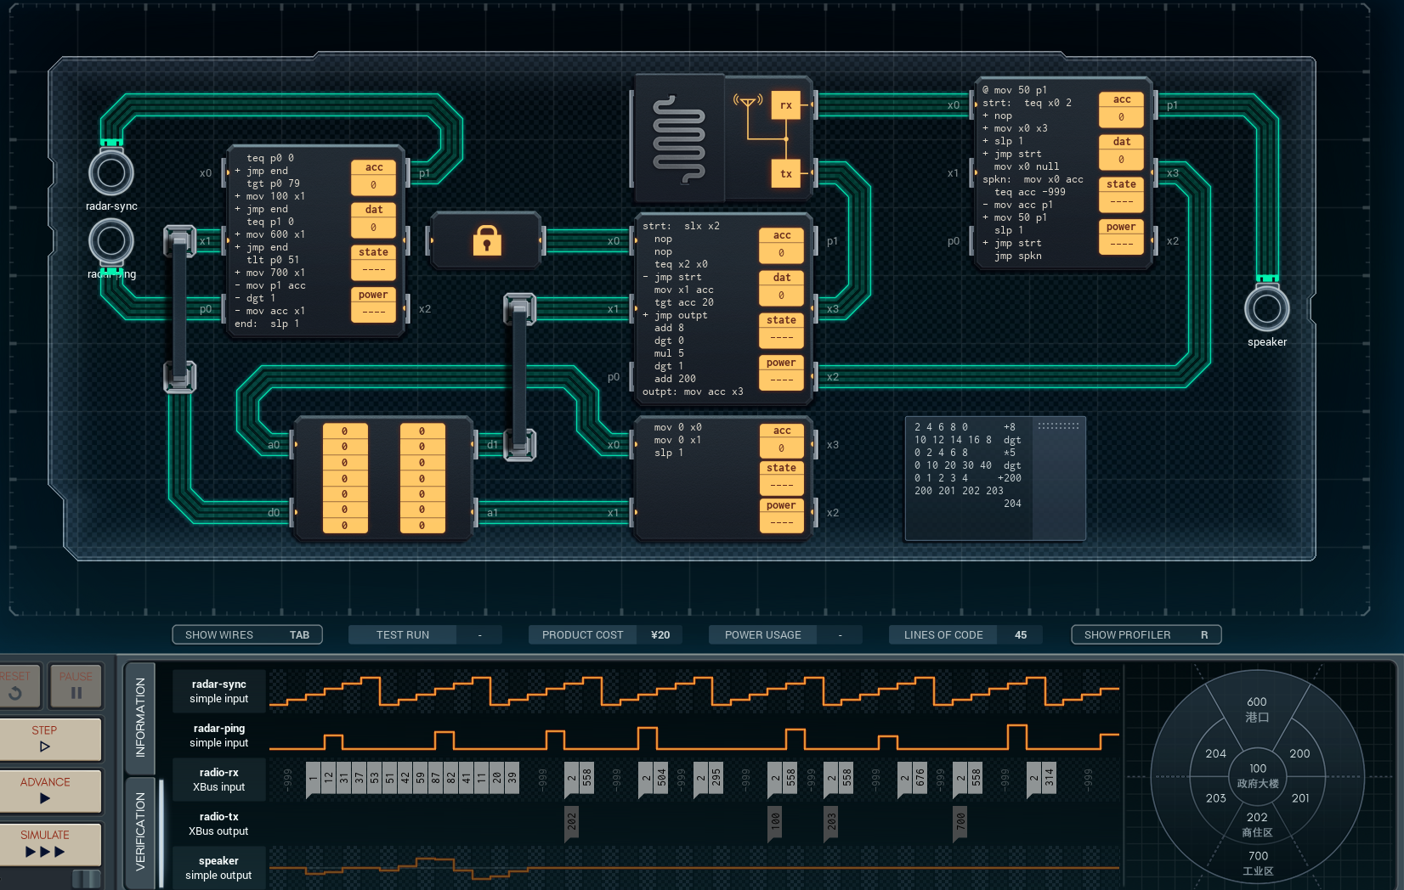Click code line 'jmp spkn'
The image size is (1404, 890).
pos(1018,256)
